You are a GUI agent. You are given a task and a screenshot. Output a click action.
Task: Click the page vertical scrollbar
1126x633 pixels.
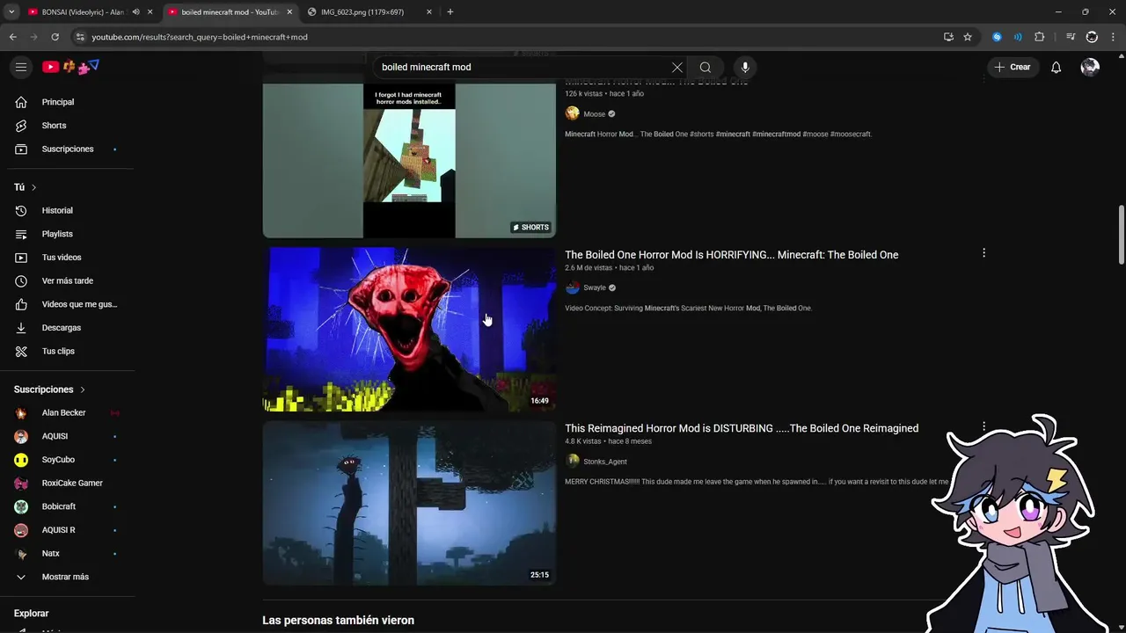tap(1121, 235)
